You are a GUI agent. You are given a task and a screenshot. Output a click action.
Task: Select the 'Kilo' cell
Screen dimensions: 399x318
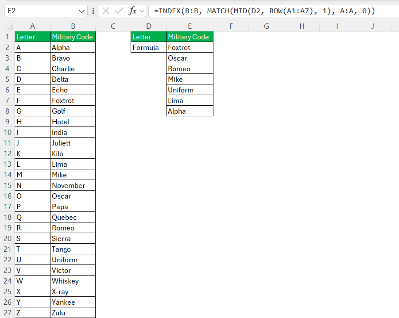tap(73, 153)
